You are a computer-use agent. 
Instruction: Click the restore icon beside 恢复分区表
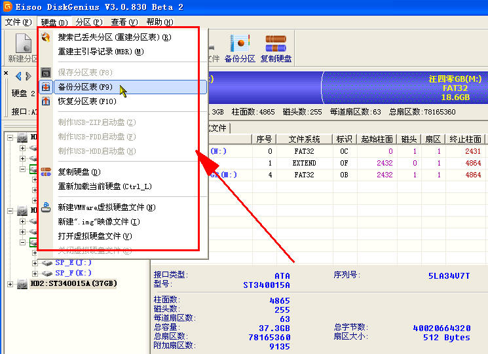tap(46, 101)
